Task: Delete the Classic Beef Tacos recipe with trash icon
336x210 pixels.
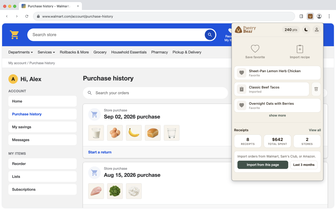Action: point(316,89)
